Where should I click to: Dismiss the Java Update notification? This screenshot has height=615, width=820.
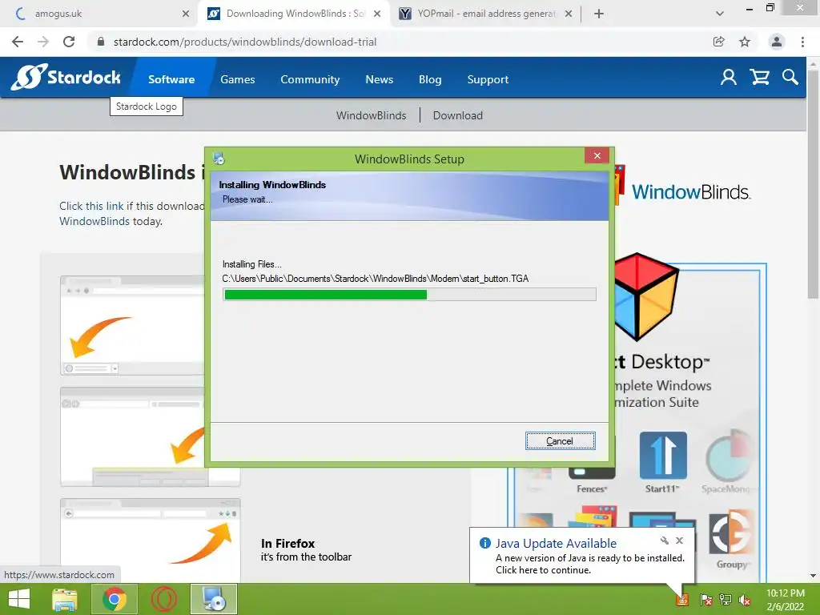(x=679, y=541)
